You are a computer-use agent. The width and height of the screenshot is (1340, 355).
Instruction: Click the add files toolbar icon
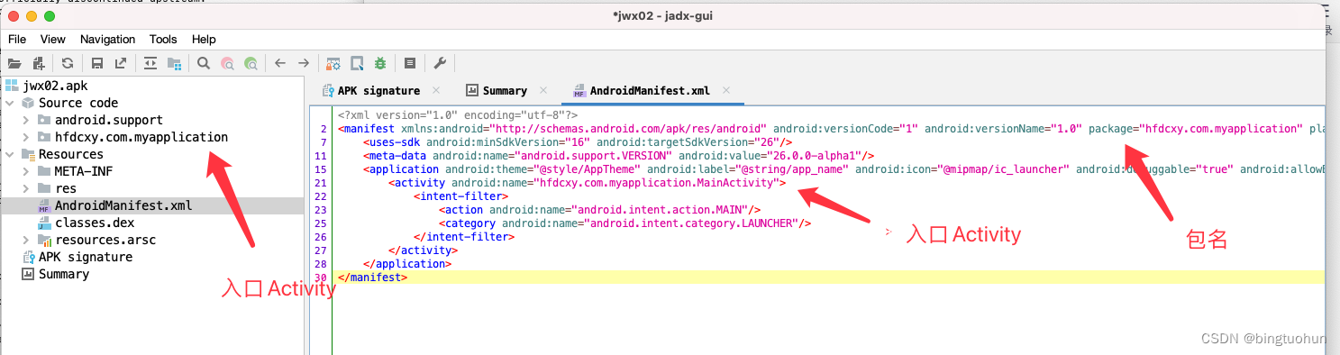click(39, 63)
